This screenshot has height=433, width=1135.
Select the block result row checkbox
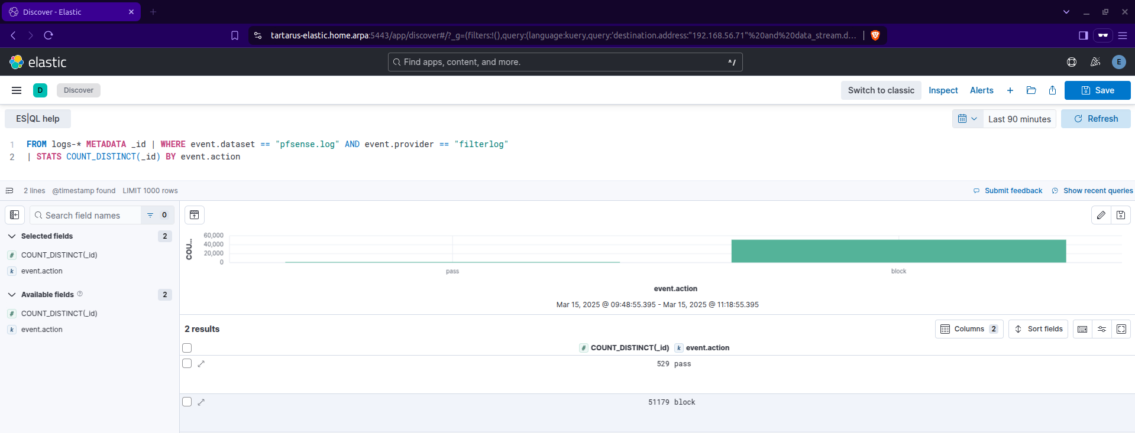pyautogui.click(x=187, y=402)
